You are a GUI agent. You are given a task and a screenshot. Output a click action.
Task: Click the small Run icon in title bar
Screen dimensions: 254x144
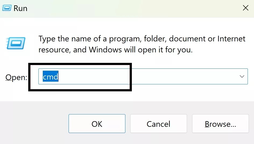click(7, 8)
